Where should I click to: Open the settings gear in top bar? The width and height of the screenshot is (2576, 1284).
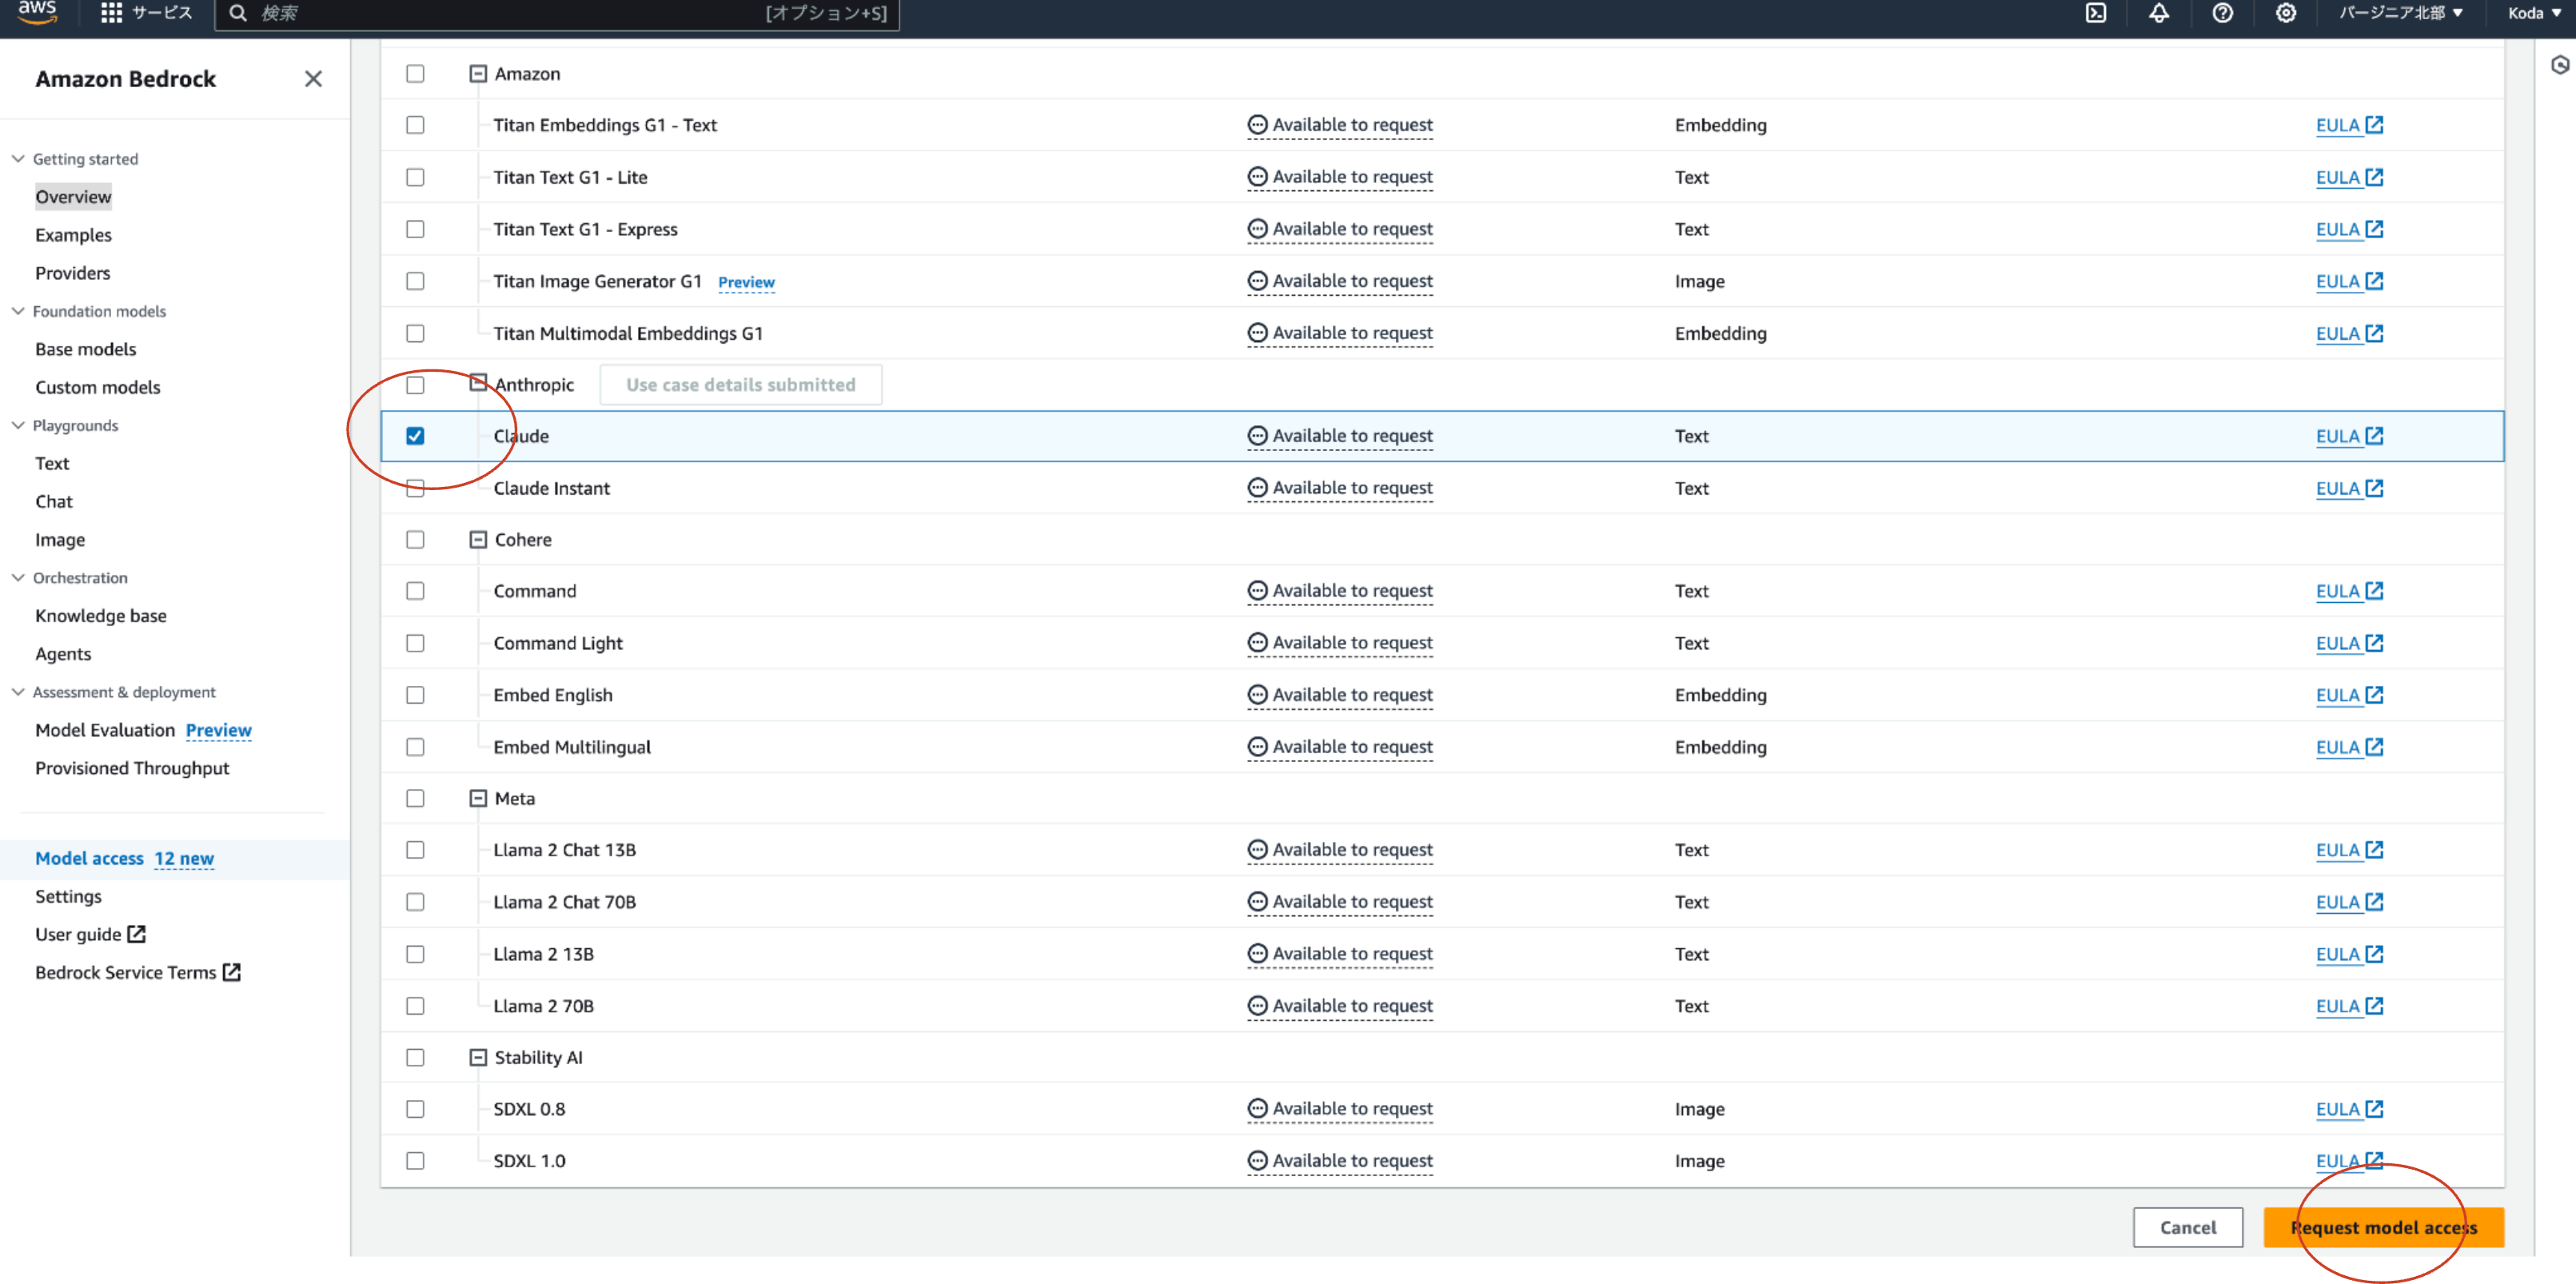coord(2285,13)
